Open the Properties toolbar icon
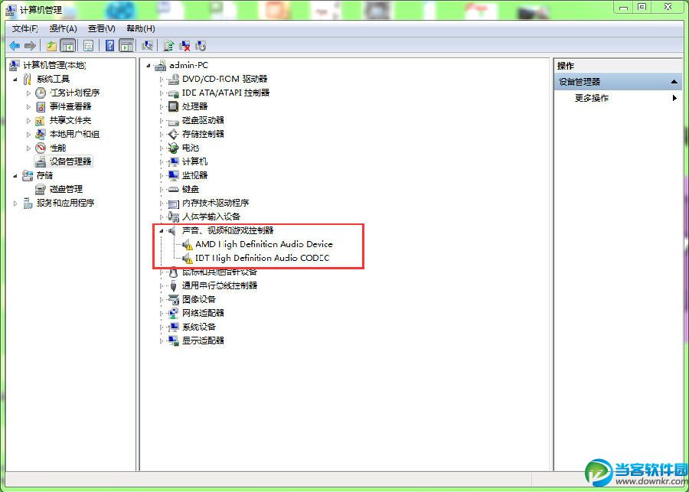The image size is (689, 492). [x=88, y=45]
